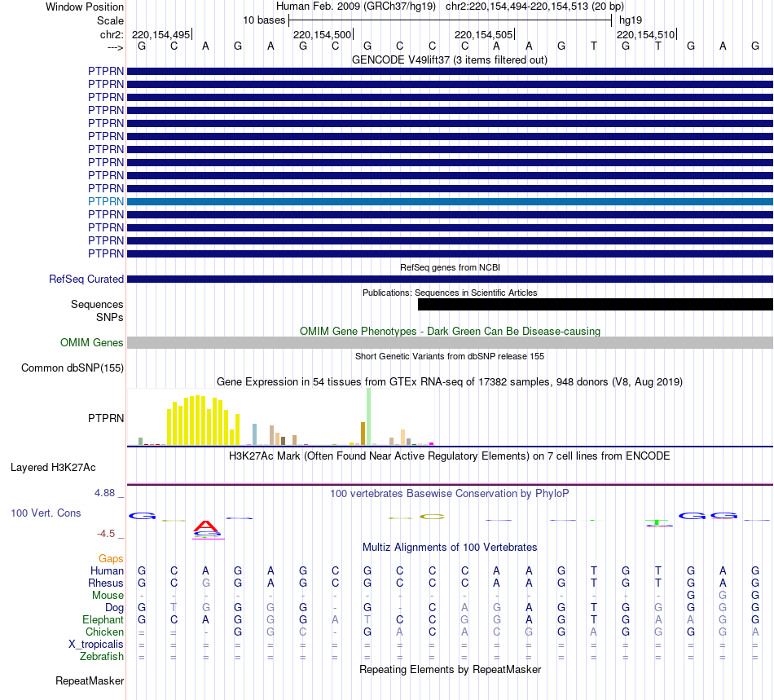Click the black Publications sequences bar
This screenshot has width=774, height=700.
[596, 304]
